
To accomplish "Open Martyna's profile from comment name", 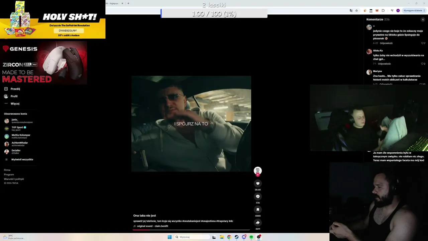I will 378,71.
